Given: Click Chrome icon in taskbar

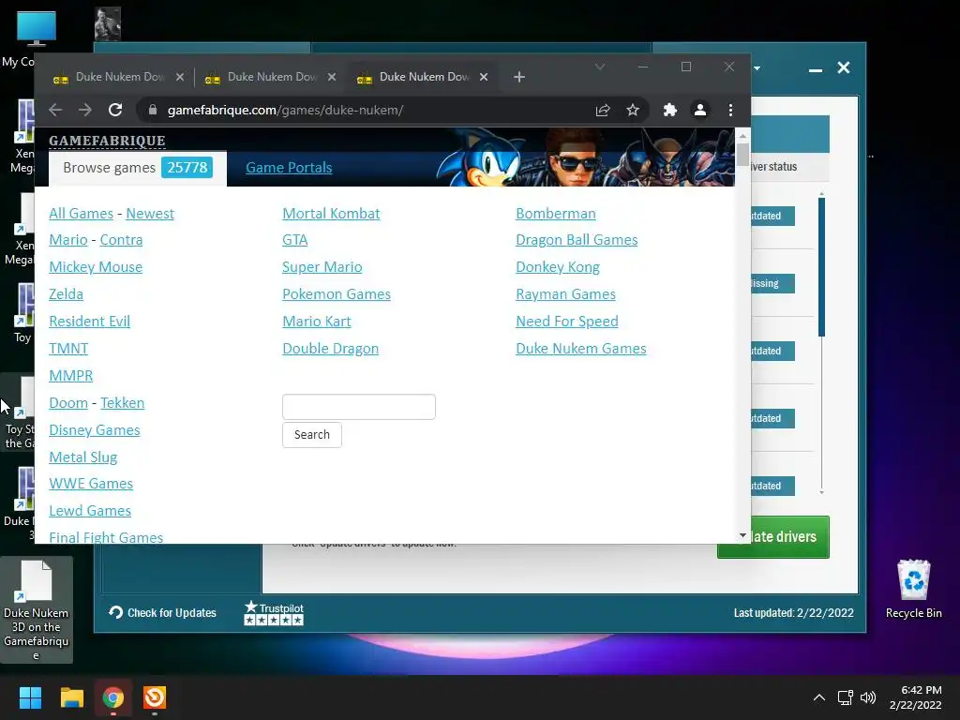Looking at the screenshot, I should pyautogui.click(x=113, y=697).
